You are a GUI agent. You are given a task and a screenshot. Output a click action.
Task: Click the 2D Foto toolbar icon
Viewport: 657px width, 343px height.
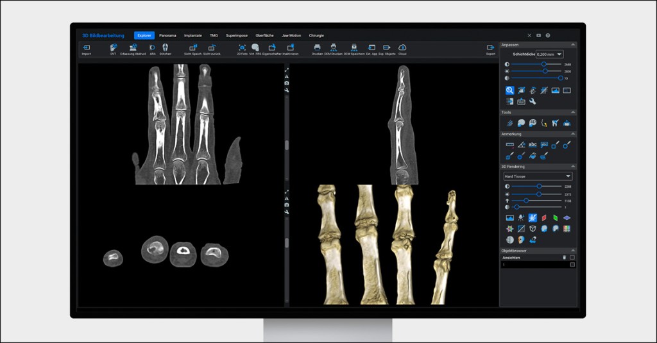pyautogui.click(x=242, y=48)
